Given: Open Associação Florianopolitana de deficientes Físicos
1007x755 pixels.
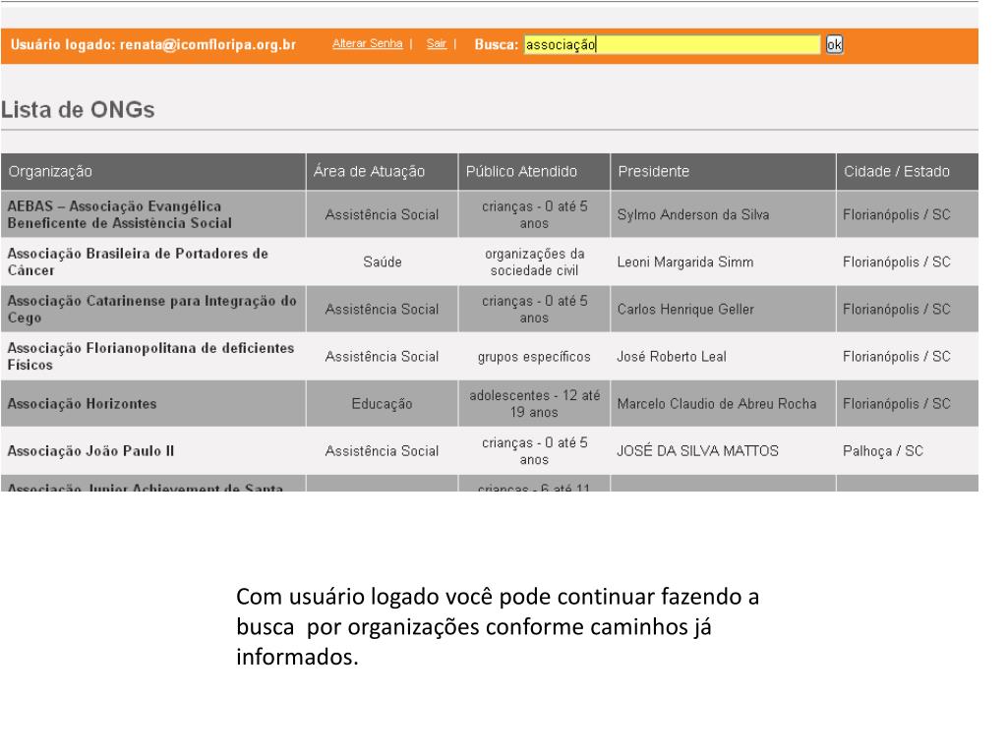Looking at the screenshot, I should coord(150,356).
